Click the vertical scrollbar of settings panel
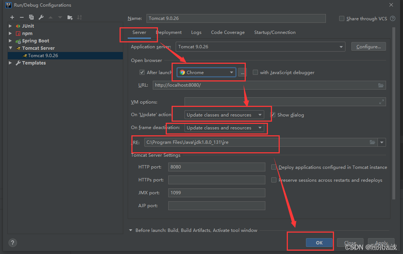Image resolution: width=403 pixels, height=254 pixels. point(393,113)
